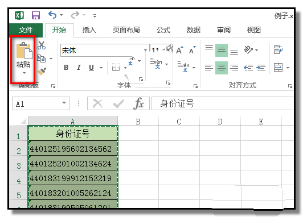Toggle Italic formatting
303x217 pixels.
79,68
